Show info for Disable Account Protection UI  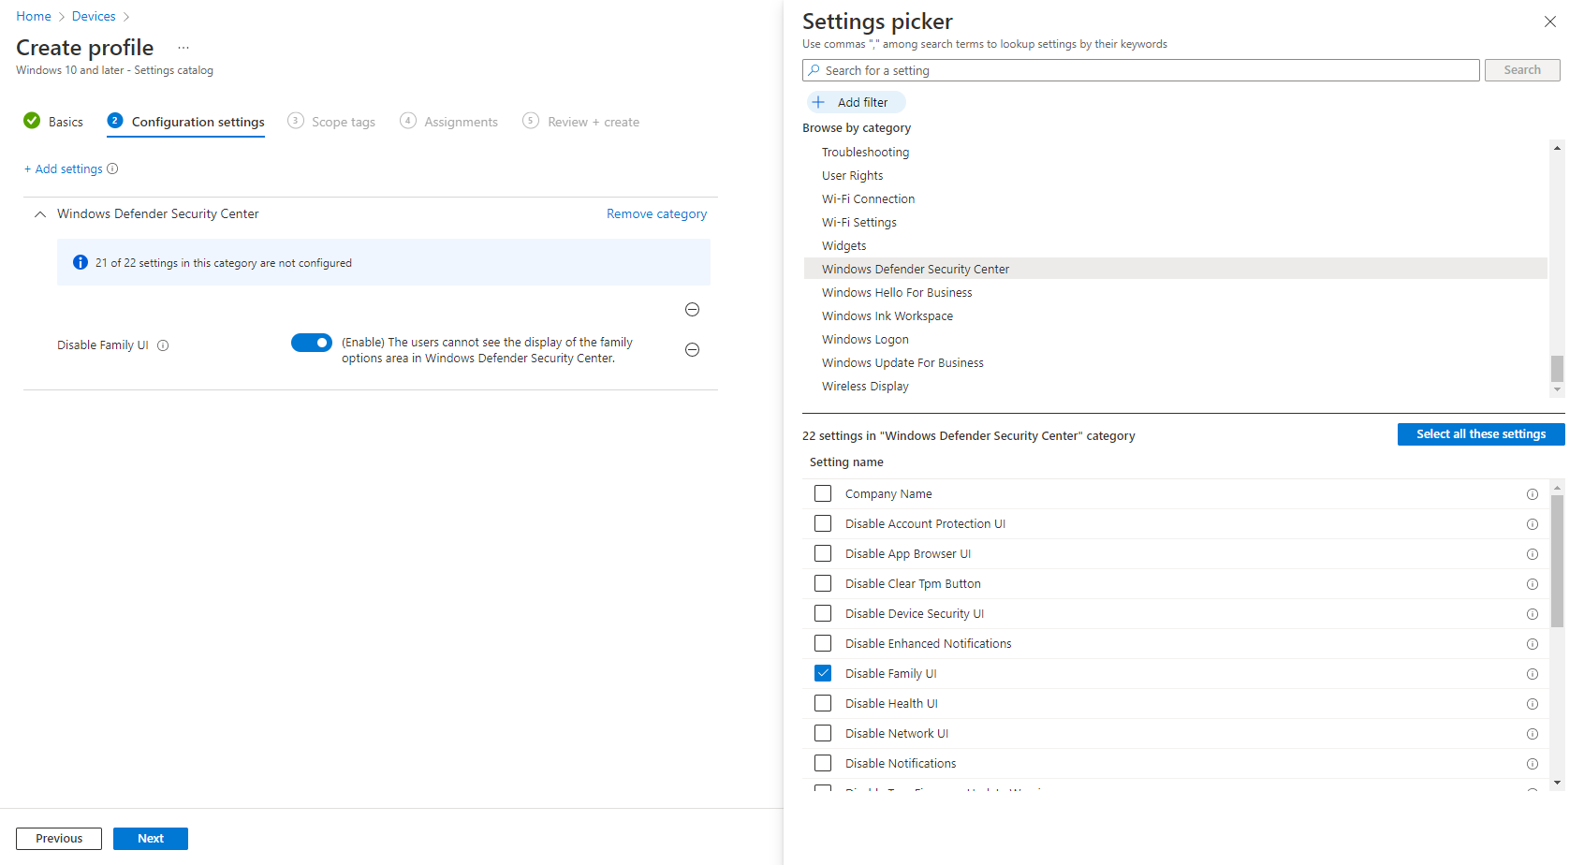click(x=1533, y=524)
